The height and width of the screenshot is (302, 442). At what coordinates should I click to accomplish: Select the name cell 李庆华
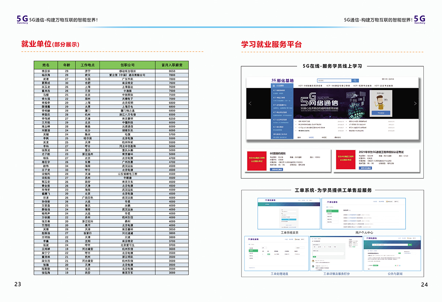tap(46, 71)
